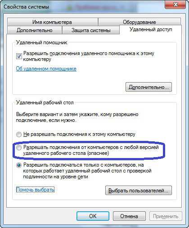Select Не разрешать подключения к этому компьютеру
189x228 pixels.
tap(19, 135)
